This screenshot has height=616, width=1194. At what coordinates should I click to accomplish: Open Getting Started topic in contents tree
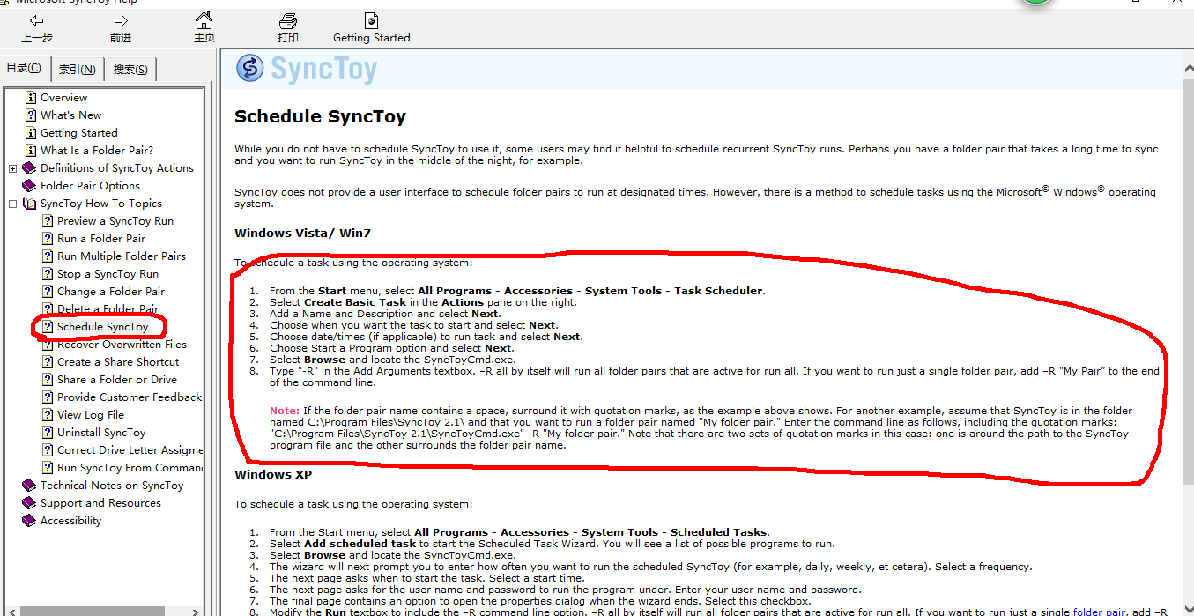tap(78, 133)
